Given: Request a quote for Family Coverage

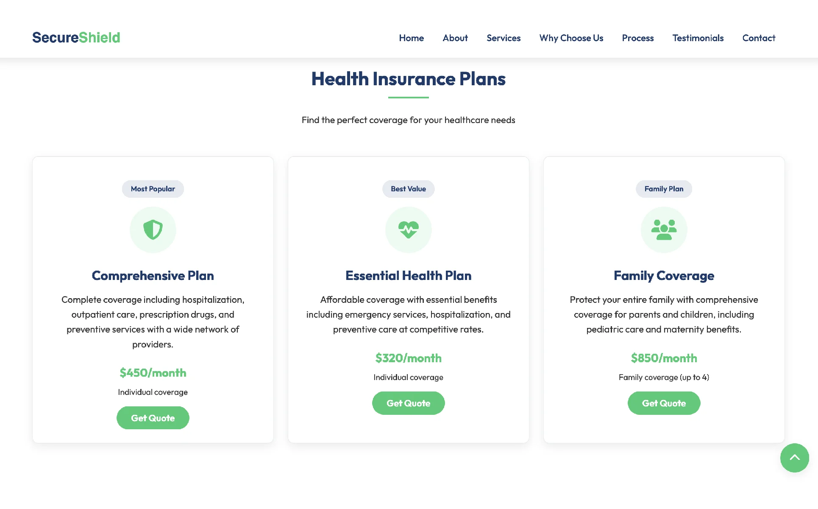Looking at the screenshot, I should coord(664,403).
